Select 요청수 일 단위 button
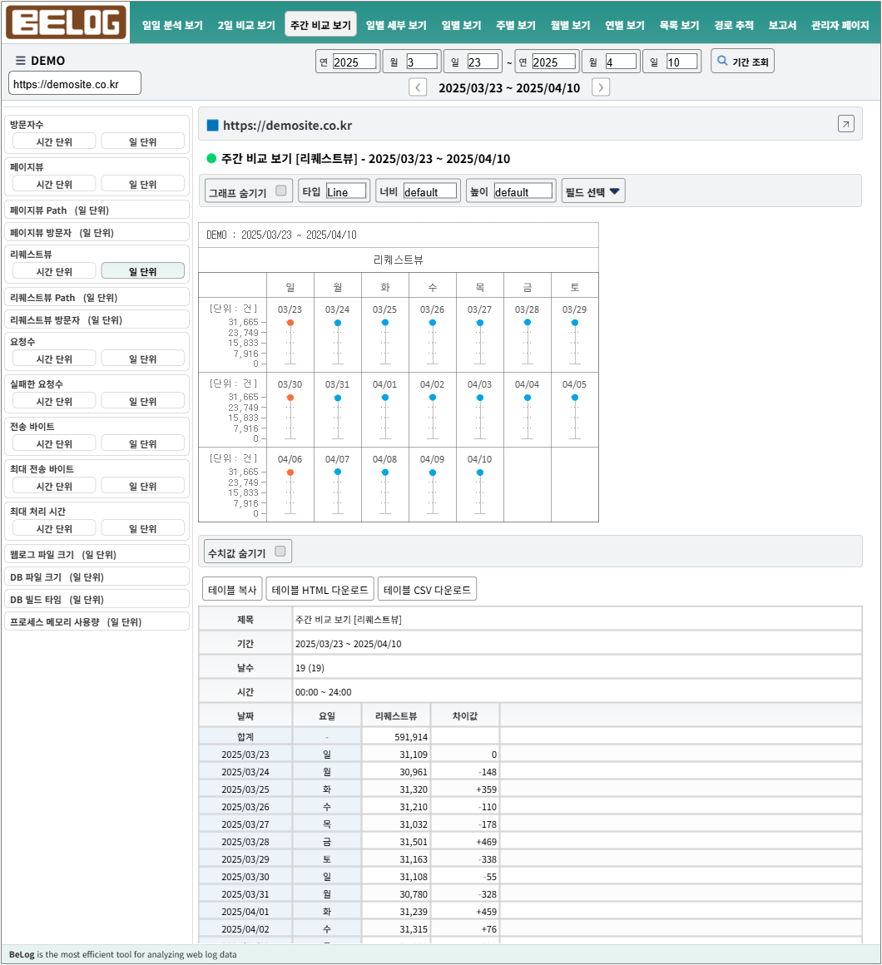 [143, 359]
